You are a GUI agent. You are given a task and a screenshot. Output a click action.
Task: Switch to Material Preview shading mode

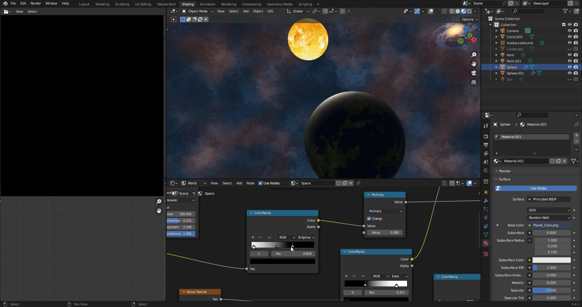[463, 11]
